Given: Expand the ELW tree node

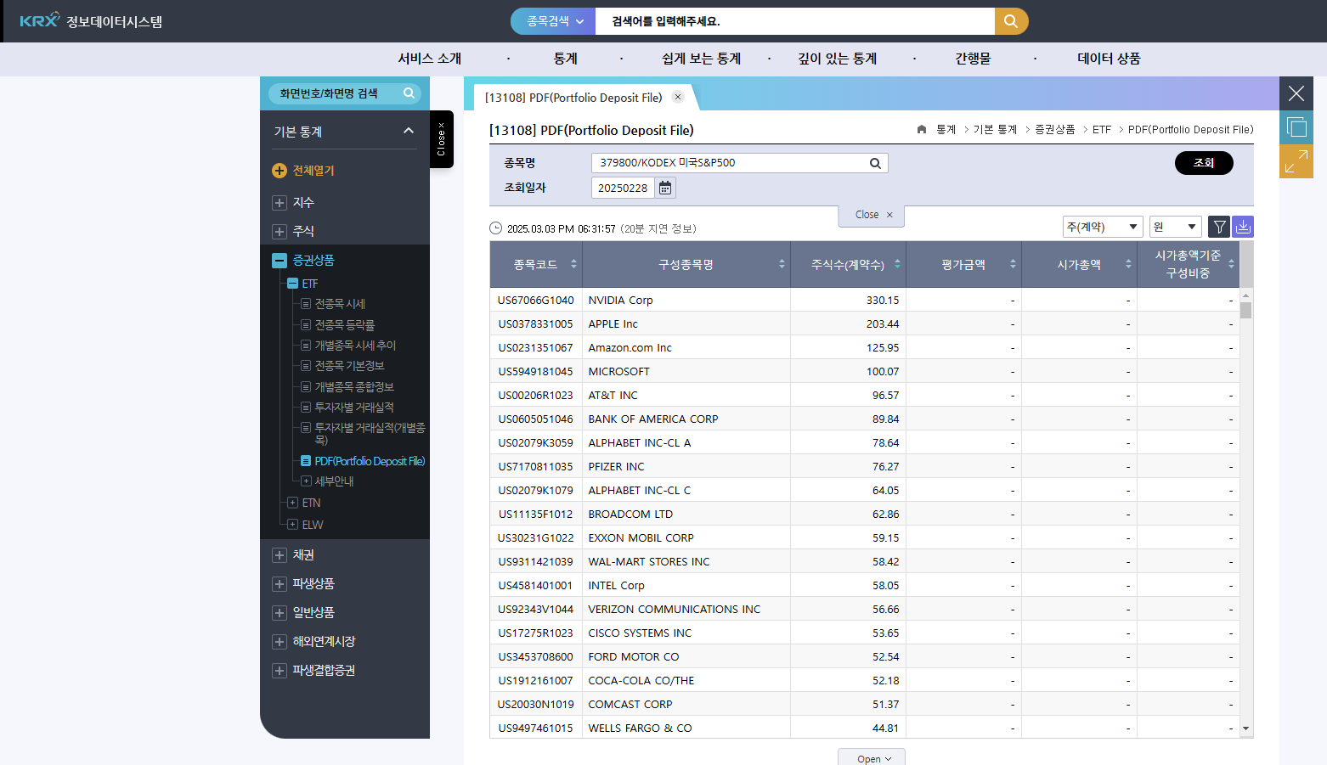Looking at the screenshot, I should pos(292,525).
